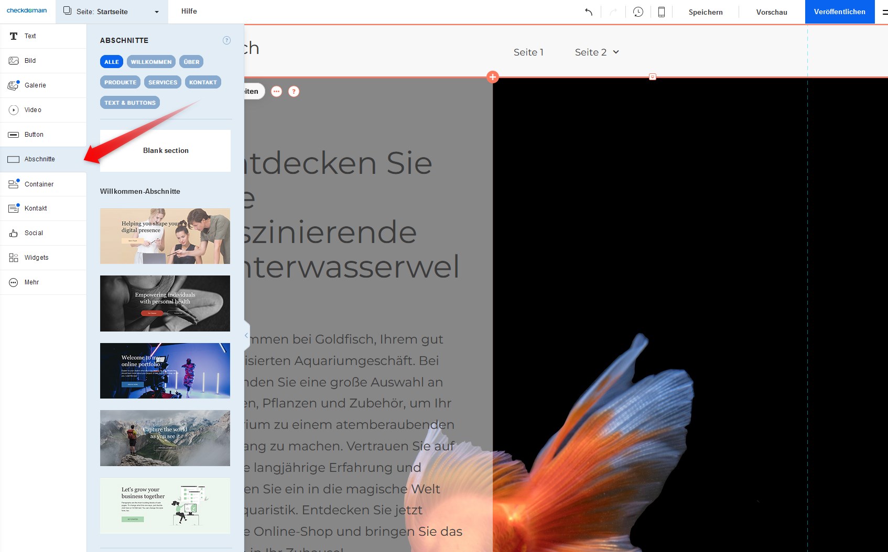This screenshot has width=888, height=552.
Task: Switch to mobile device view
Action: point(662,12)
